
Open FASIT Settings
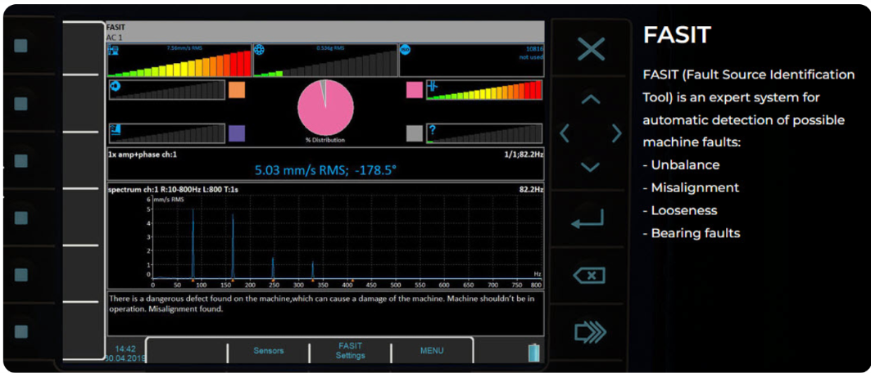click(350, 351)
